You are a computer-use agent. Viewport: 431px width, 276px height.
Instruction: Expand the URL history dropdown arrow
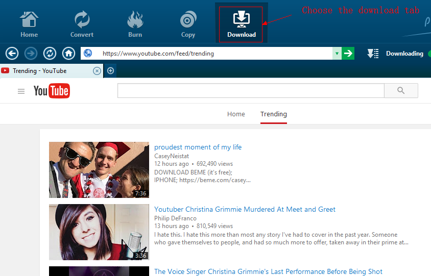337,53
